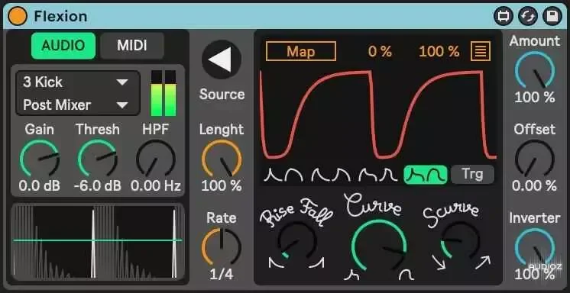The width and height of the screenshot is (570, 293).
Task: Select the 0.00 Hz HPF value
Action: (156, 186)
